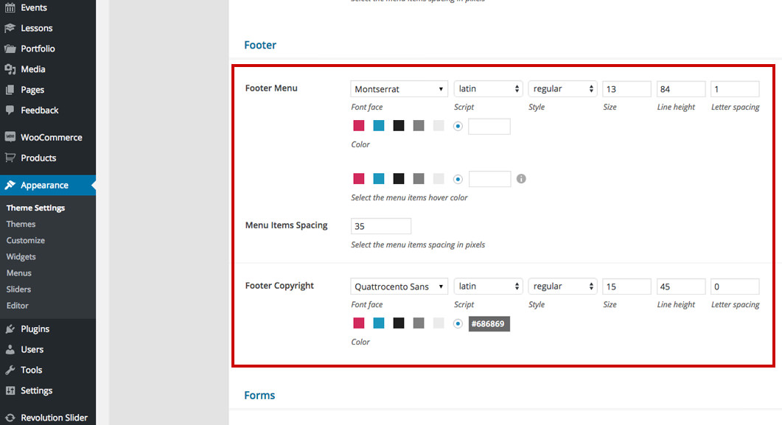Click the Feedback speech bubble icon
This screenshot has width=782, height=425.
(x=10, y=110)
